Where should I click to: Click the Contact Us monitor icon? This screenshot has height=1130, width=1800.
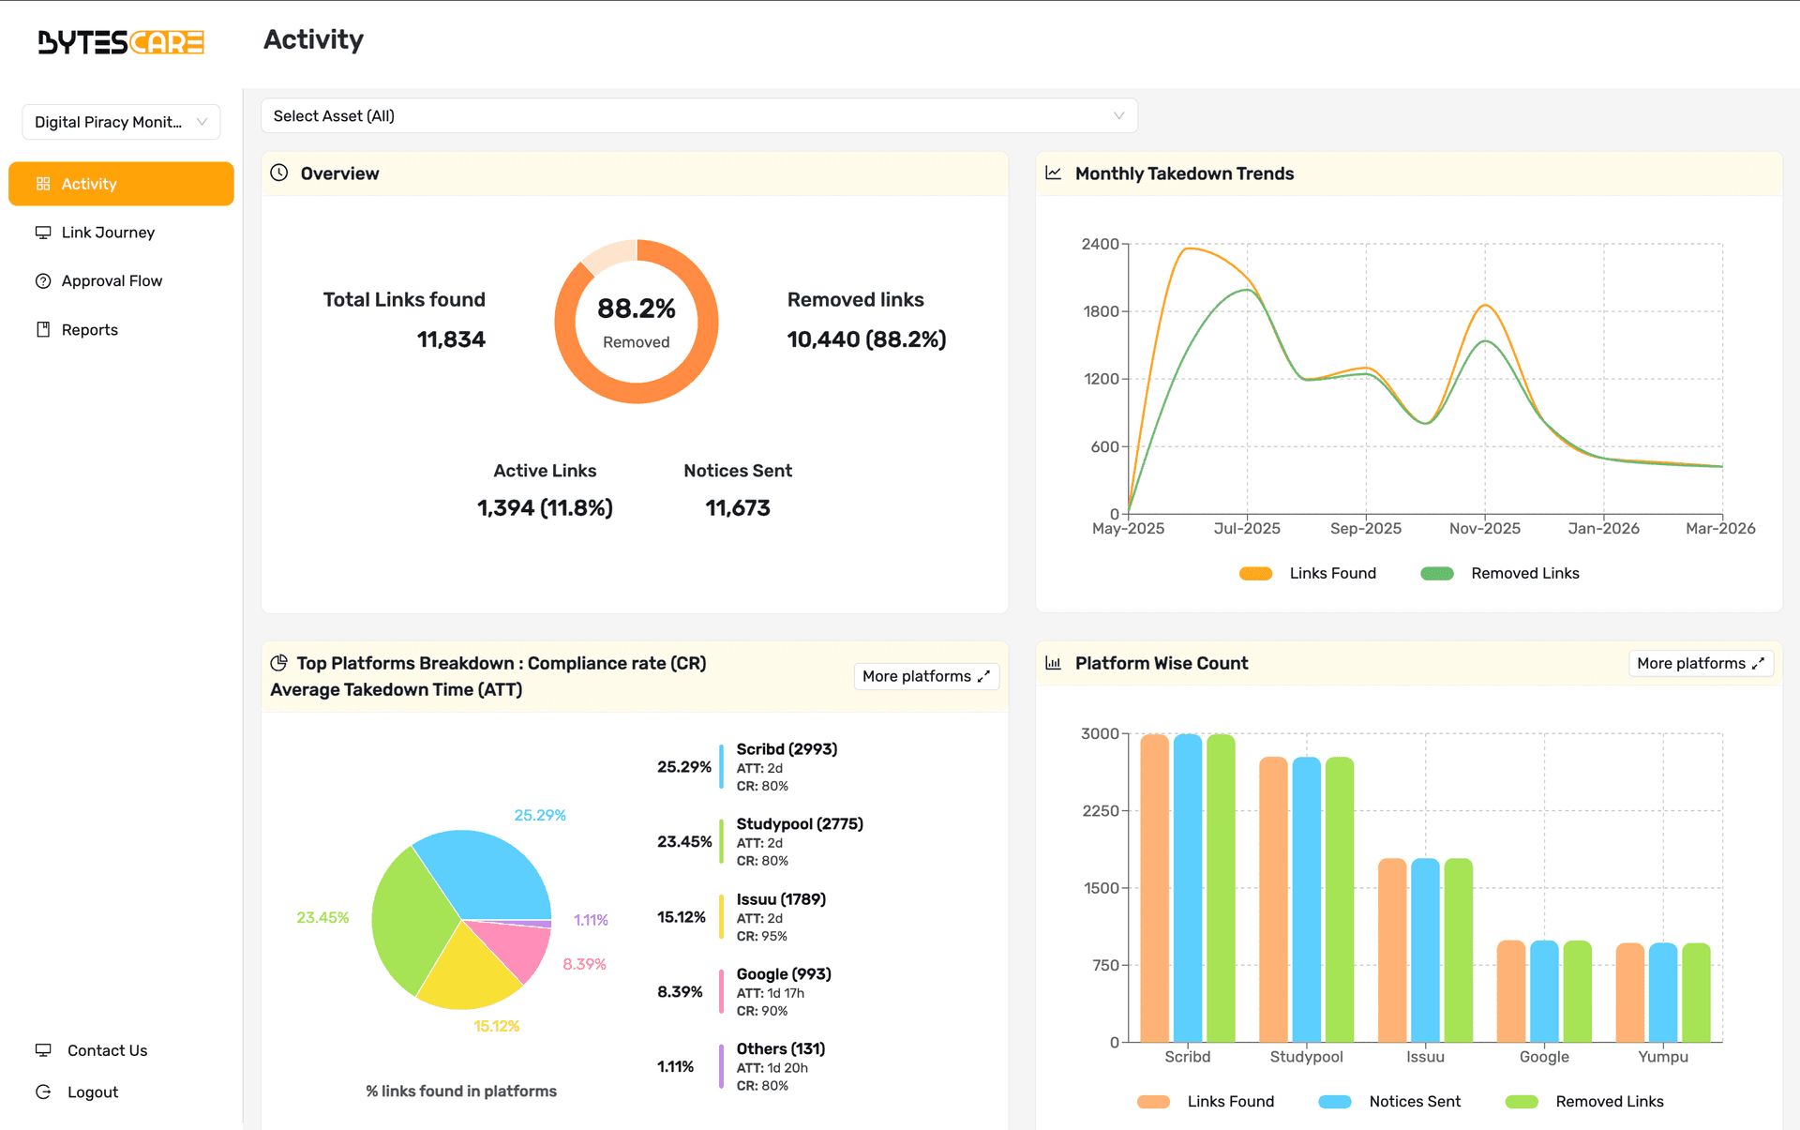43,1049
